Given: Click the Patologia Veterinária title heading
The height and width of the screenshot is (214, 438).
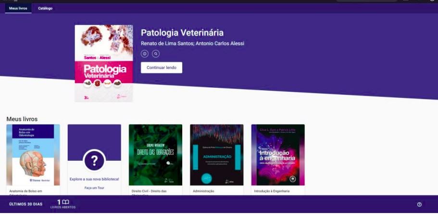Looking at the screenshot, I should pyautogui.click(x=182, y=33).
